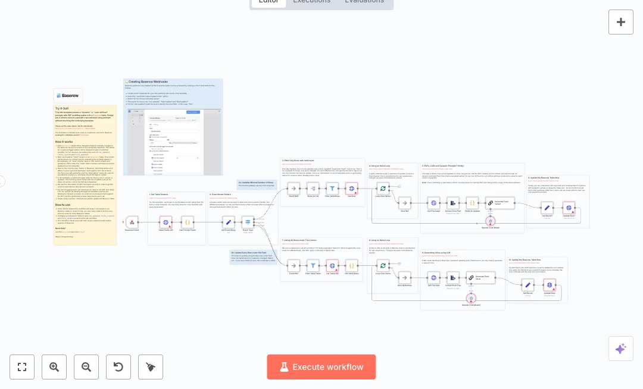
Task: Open the Update Row node with error badge
Action: tap(568, 208)
